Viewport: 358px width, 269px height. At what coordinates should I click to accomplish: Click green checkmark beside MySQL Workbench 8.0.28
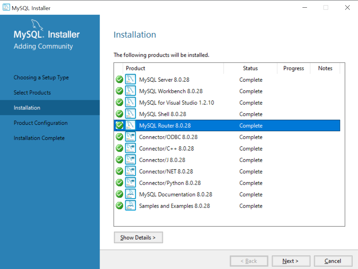119,91
